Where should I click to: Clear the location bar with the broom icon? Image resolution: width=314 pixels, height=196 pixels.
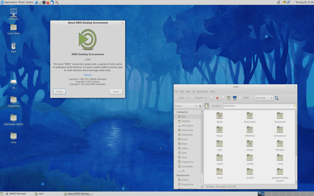pos(294,106)
